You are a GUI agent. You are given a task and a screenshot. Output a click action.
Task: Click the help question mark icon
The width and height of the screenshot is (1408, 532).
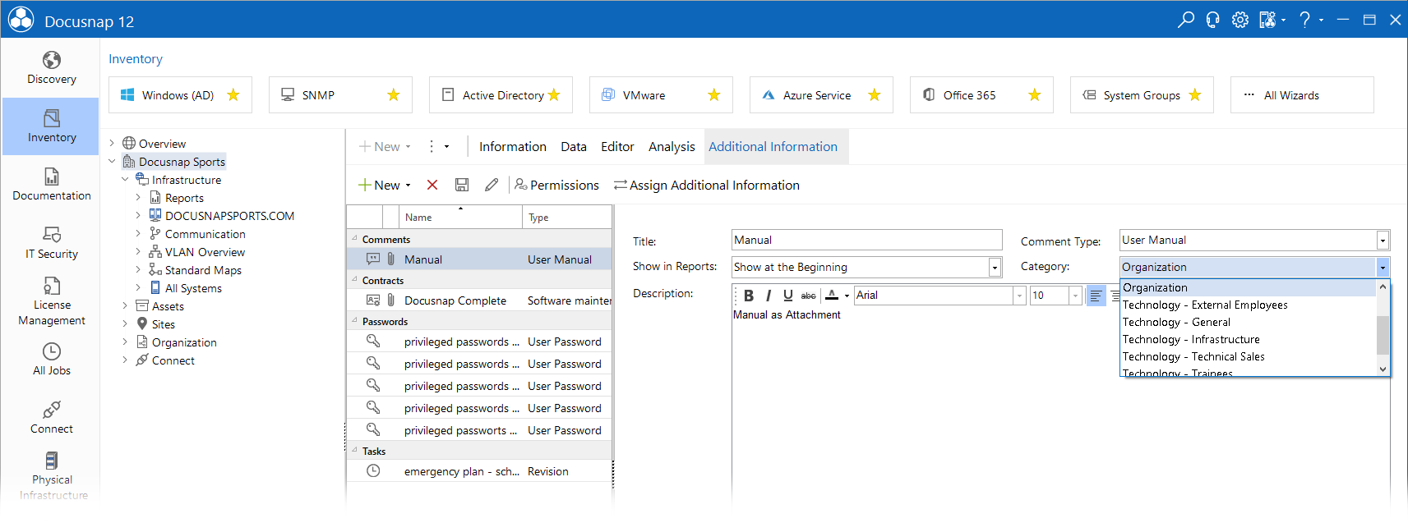1304,20
